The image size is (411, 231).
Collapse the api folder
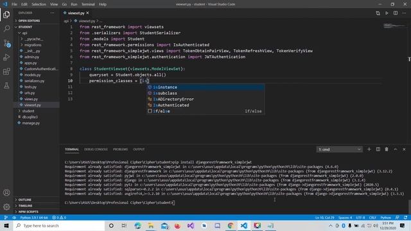coord(24,33)
